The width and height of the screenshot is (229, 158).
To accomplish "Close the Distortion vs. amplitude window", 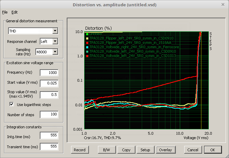I will (x=223, y=5).
